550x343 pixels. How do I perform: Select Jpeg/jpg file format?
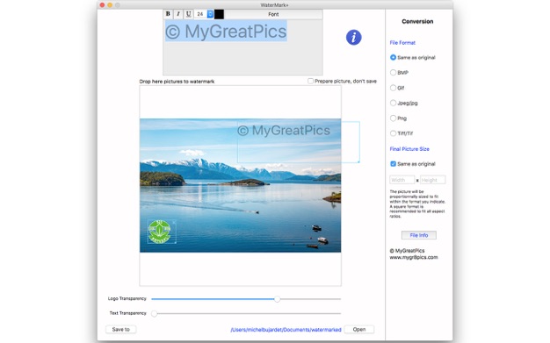point(393,103)
